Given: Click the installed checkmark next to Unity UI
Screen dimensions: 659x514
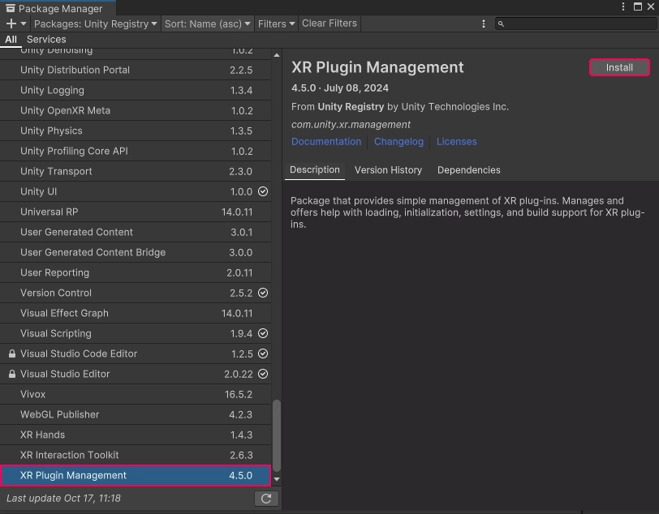Looking at the screenshot, I should click(x=261, y=191).
